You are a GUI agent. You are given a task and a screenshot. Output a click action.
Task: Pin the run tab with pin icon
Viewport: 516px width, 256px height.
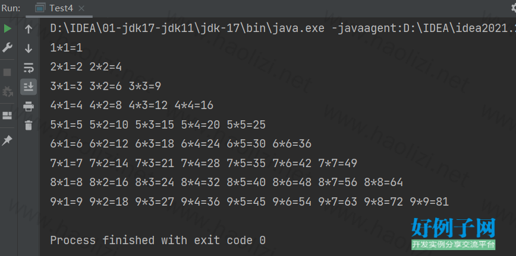coord(8,140)
